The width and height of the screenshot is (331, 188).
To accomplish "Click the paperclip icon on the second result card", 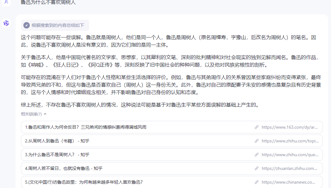I will click(257, 141).
